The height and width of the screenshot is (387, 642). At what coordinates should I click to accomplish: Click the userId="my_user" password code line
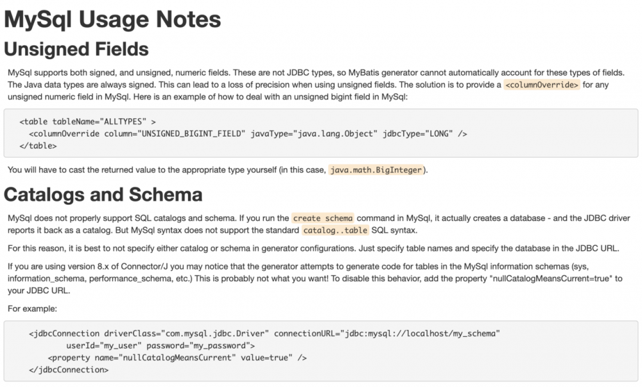160,346
